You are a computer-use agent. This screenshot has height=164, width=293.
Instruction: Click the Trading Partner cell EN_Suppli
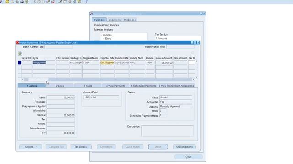point(76,62)
